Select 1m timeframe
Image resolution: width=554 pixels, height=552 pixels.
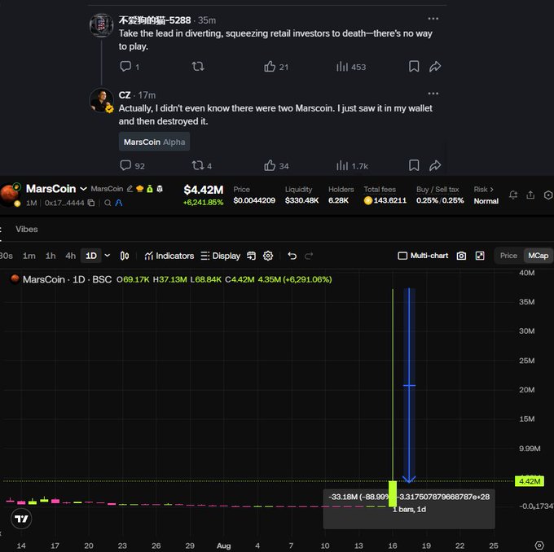tap(29, 256)
